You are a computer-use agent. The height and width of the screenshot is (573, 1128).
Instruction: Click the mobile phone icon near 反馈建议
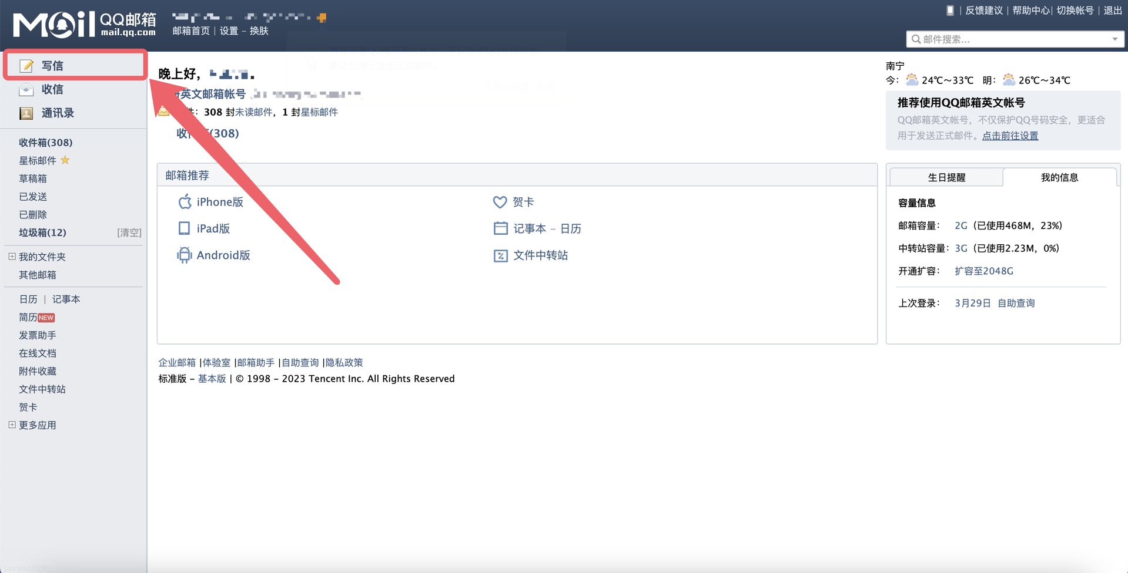950,10
